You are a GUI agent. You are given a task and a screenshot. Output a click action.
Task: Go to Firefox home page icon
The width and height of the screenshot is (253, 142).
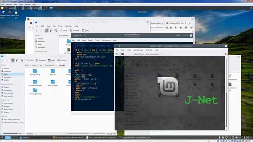(x=181, y=28)
